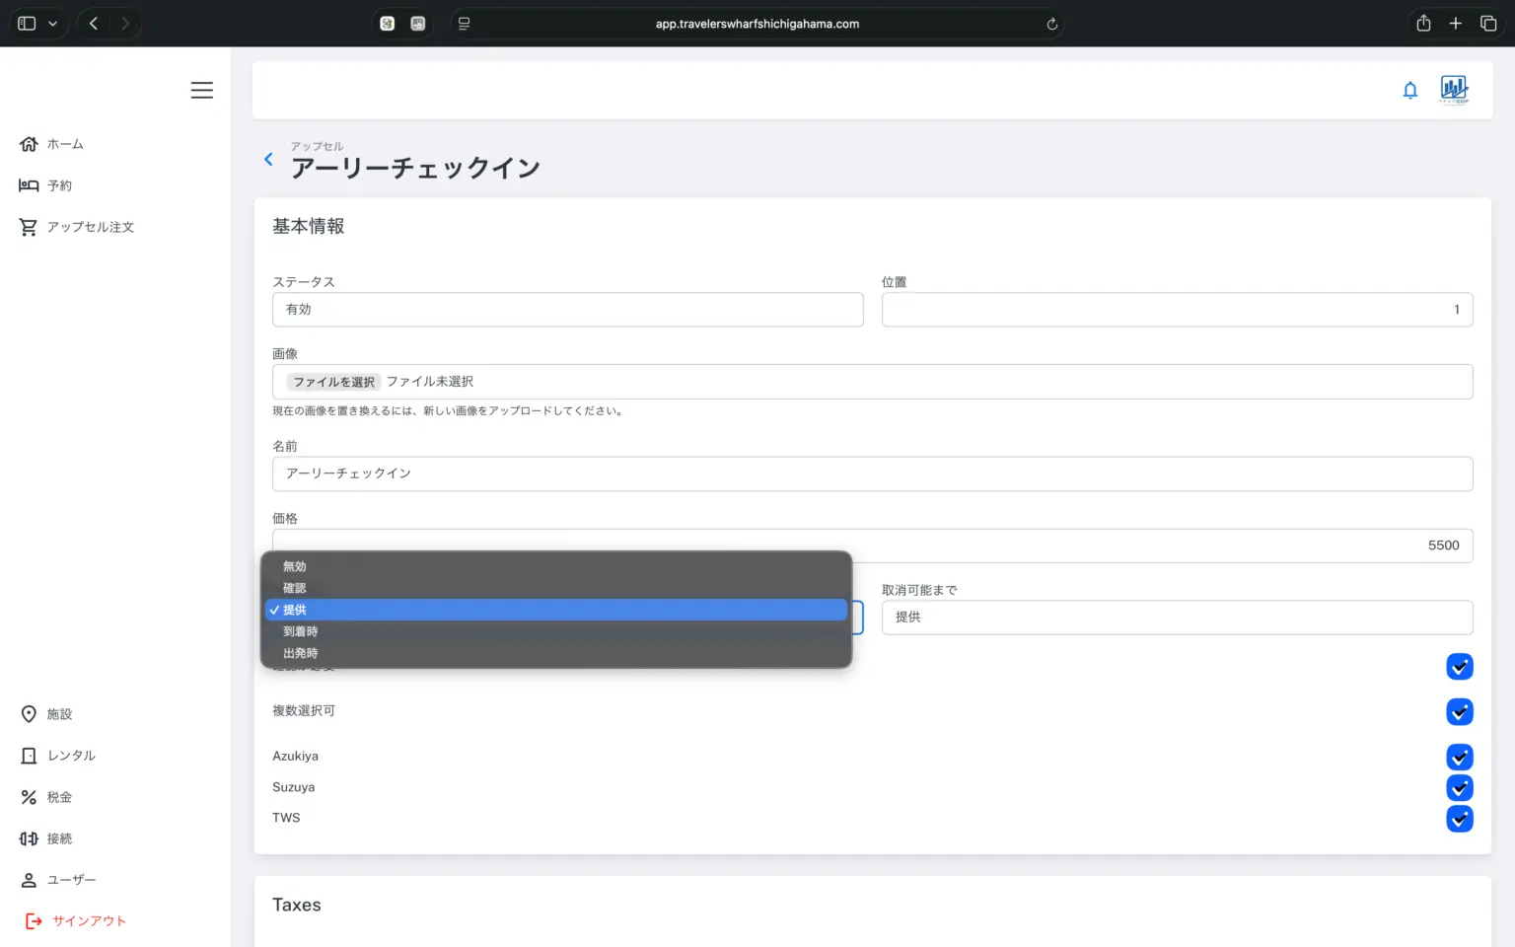Open the 取消可能まで dropdown

[x=1176, y=618]
